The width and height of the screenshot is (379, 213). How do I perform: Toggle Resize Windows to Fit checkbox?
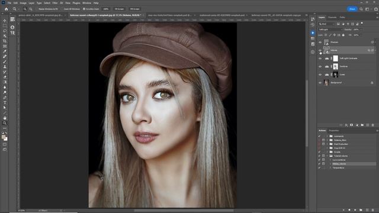coord(37,9)
